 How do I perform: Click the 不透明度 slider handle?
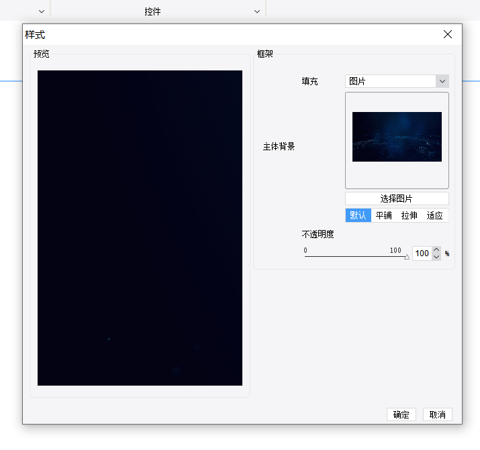coord(407,257)
